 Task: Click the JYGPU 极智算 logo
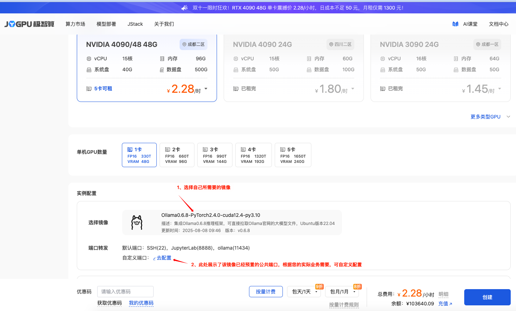pyautogui.click(x=29, y=24)
